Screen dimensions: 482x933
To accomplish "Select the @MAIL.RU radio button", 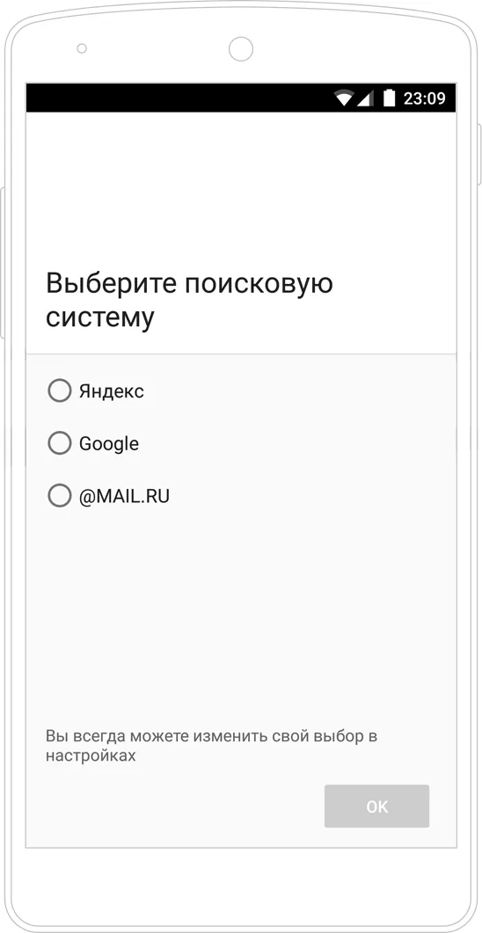I will (60, 496).
